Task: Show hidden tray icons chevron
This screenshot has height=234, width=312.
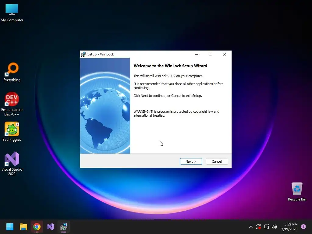Action: 251,227
